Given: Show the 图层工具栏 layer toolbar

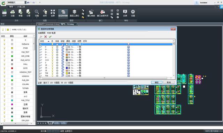Looking at the screenshot, I should tap(74, 13).
